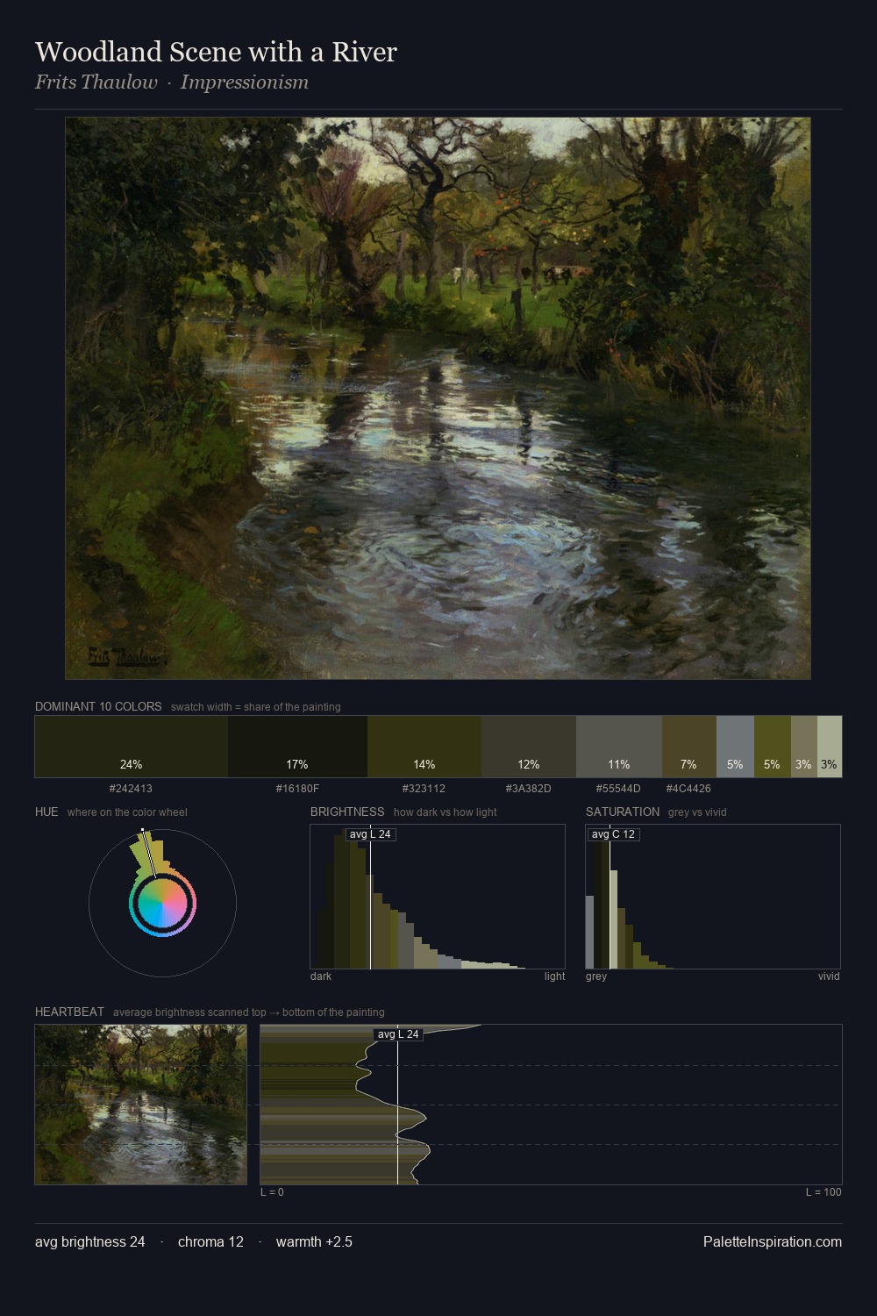Click the 'SATURATION' section heading
Viewport: 877px width, 1316px height.
(x=623, y=812)
